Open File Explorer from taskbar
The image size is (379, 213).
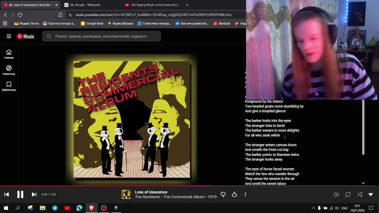(x=42, y=208)
